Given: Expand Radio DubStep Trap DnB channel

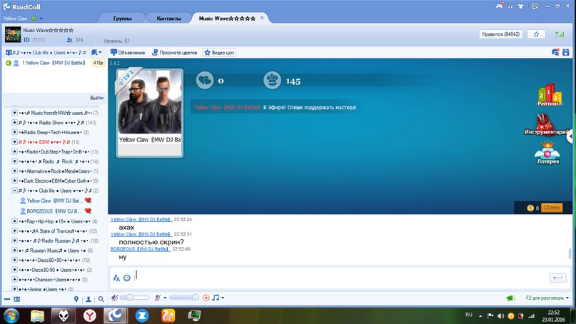Looking at the screenshot, I should 14,151.
